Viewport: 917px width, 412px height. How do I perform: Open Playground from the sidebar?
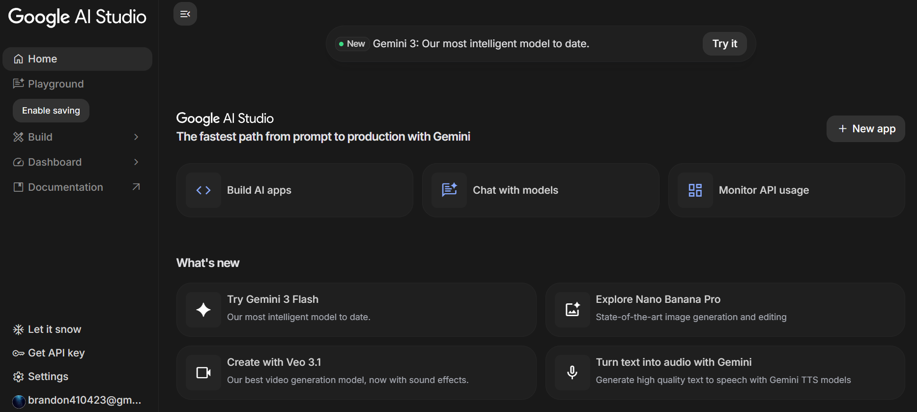pos(55,84)
